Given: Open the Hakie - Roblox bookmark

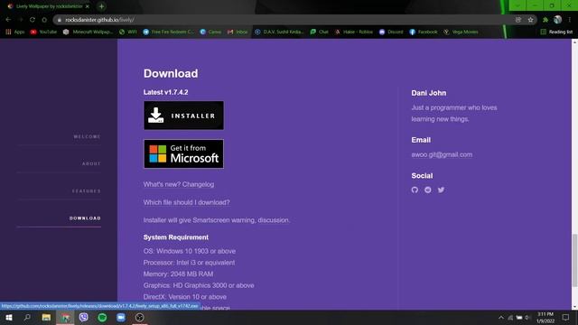Looking at the screenshot, I should point(354,32).
